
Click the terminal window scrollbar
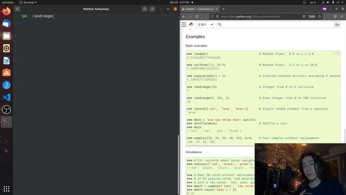click(x=178, y=165)
